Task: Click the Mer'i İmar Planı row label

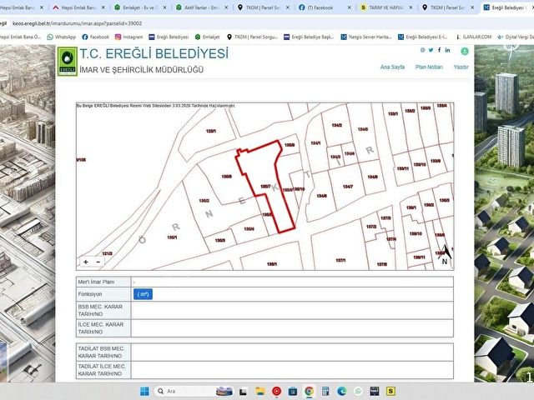Action: click(x=96, y=282)
